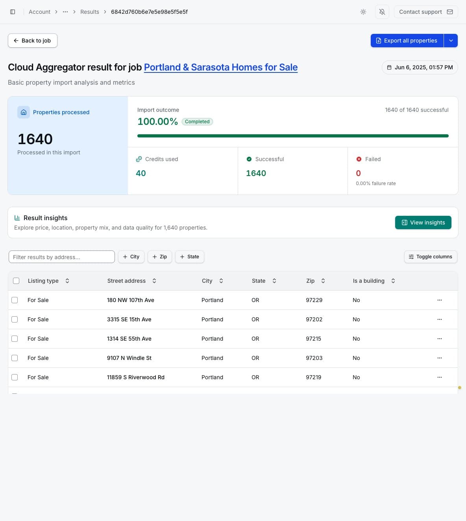Click zip code 97203
Screen dimensions: 466x521
point(314,358)
